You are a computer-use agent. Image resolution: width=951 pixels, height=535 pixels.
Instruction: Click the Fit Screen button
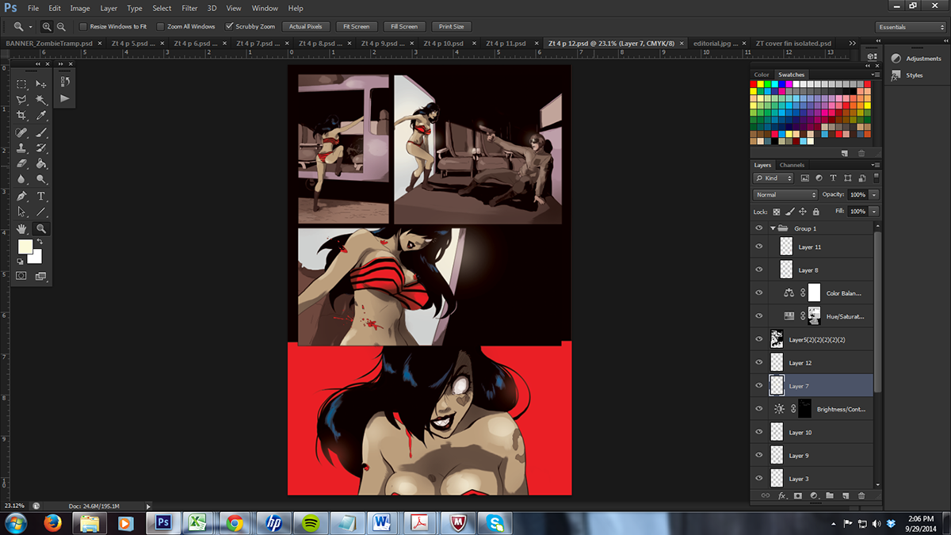pos(357,26)
